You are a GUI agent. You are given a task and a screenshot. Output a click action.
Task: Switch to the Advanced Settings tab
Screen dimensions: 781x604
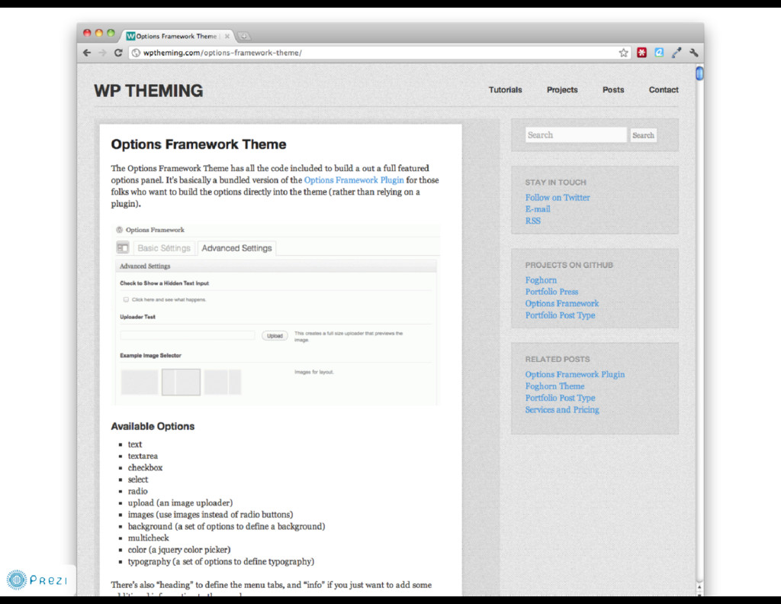(x=236, y=248)
